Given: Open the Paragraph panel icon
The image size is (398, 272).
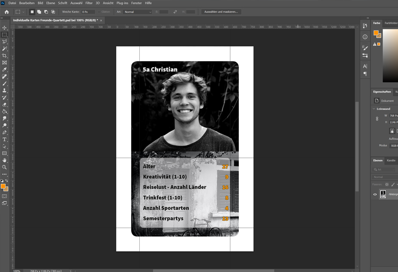Looking at the screenshot, I should click(x=365, y=74).
